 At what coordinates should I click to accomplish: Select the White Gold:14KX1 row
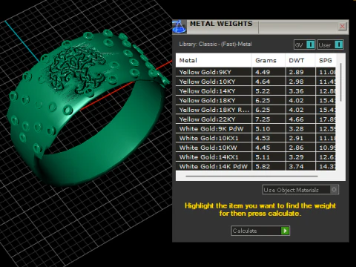(x=256, y=157)
